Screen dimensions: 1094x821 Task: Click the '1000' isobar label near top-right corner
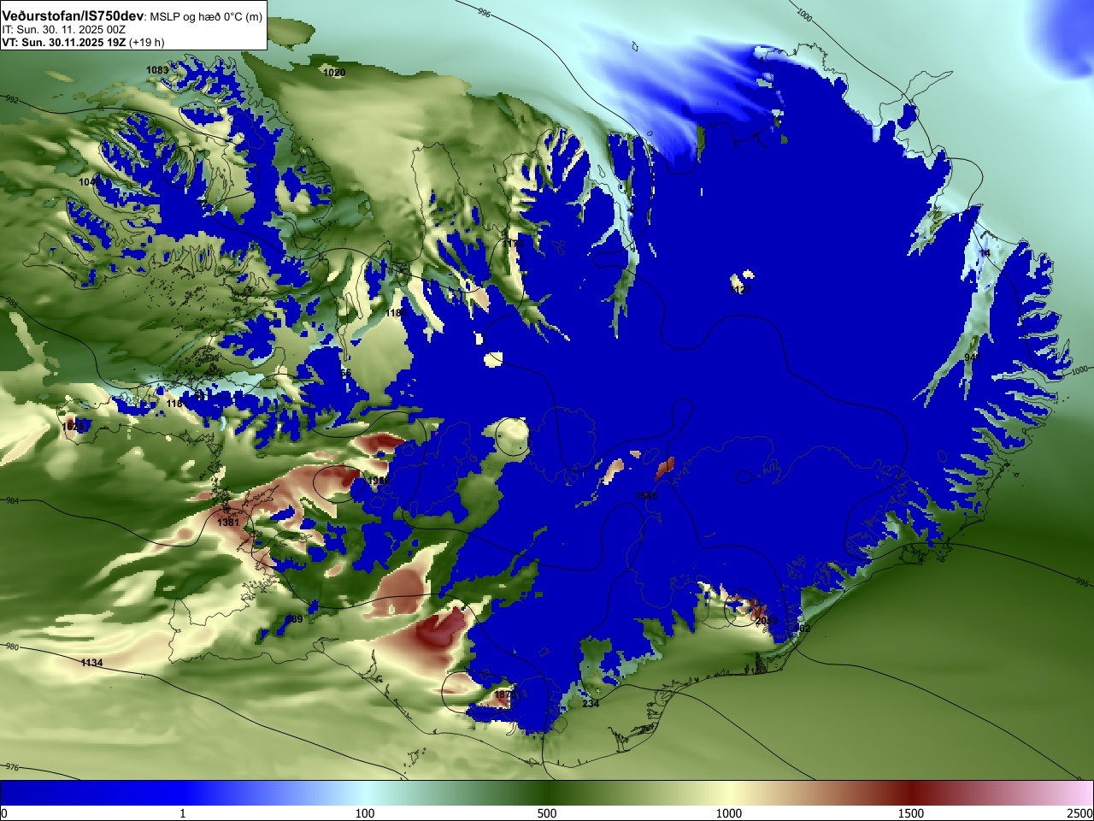pyautogui.click(x=804, y=15)
